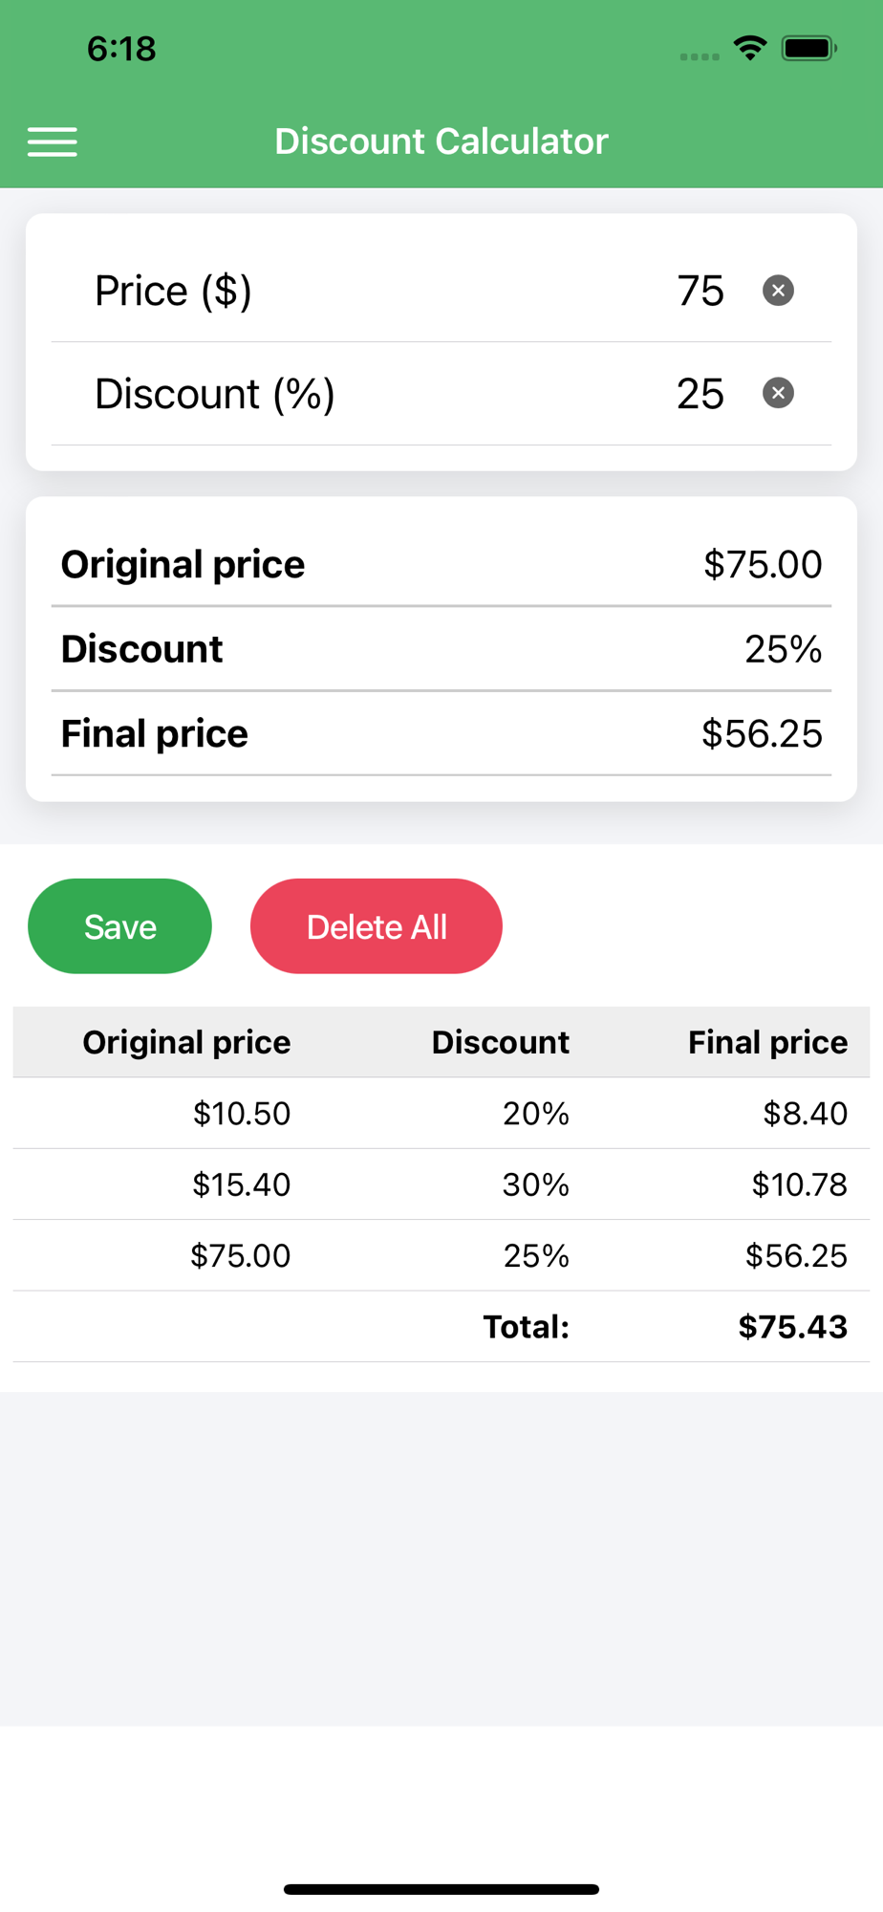
Task: Tap the Discount Calculator title
Action: pyautogui.click(x=441, y=141)
